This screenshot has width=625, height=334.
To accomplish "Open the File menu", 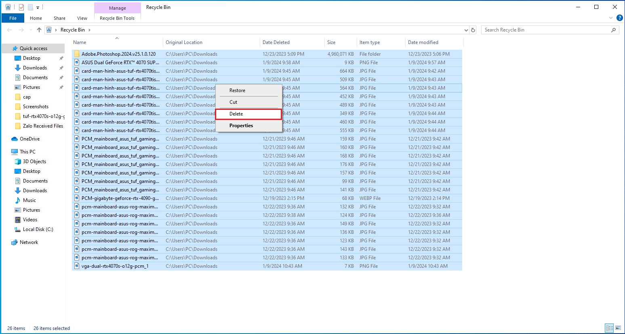I will click(13, 18).
